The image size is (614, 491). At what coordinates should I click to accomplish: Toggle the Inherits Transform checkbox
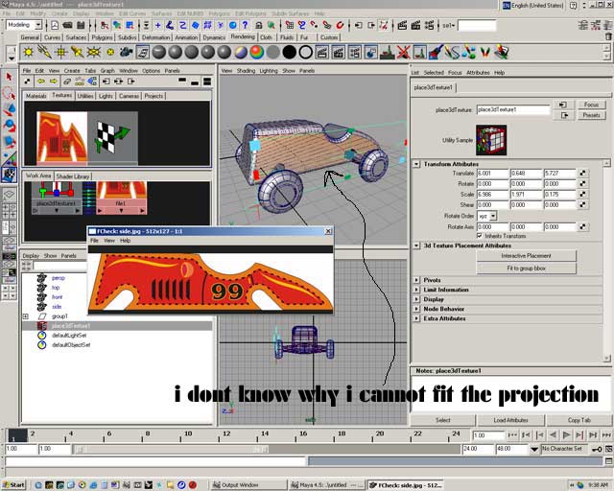[x=480, y=236]
